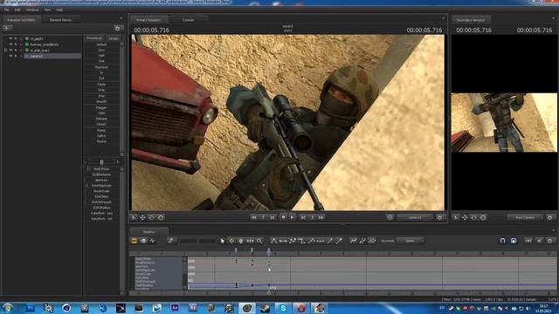Open the Windows menu
559x314 pixels.
tap(32, 10)
